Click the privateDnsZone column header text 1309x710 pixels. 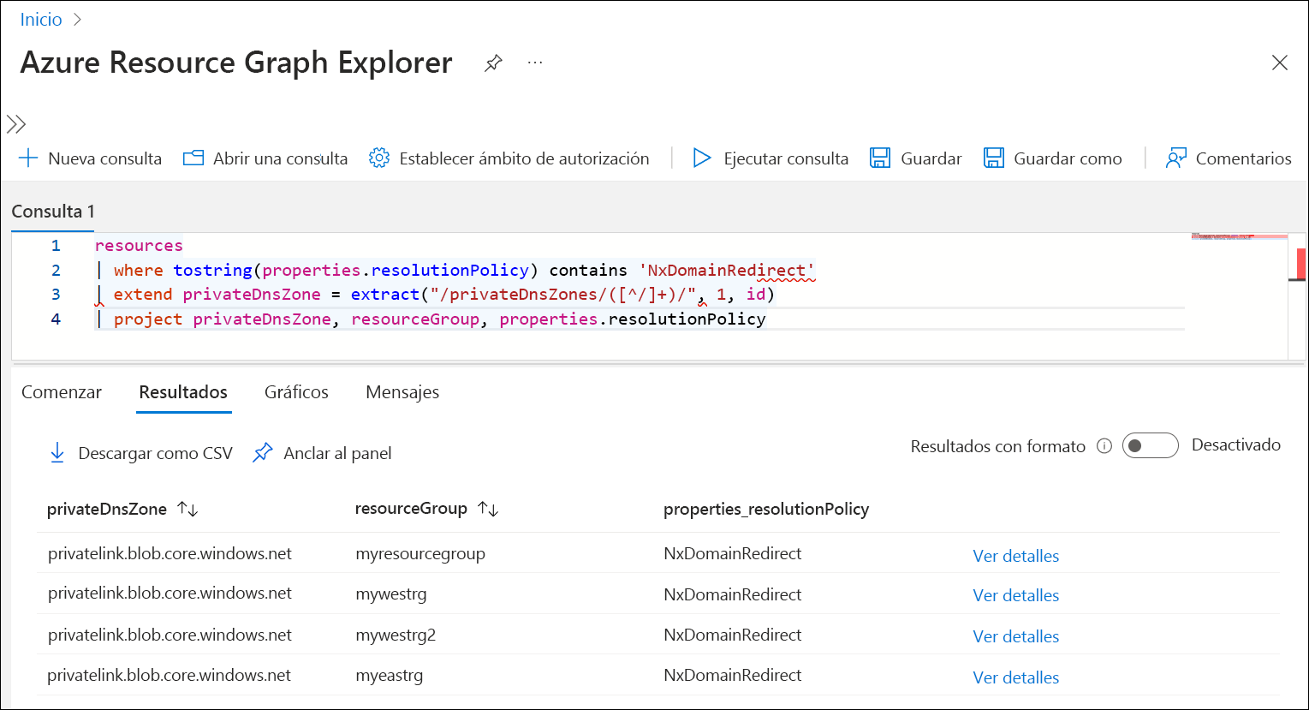[x=107, y=509]
